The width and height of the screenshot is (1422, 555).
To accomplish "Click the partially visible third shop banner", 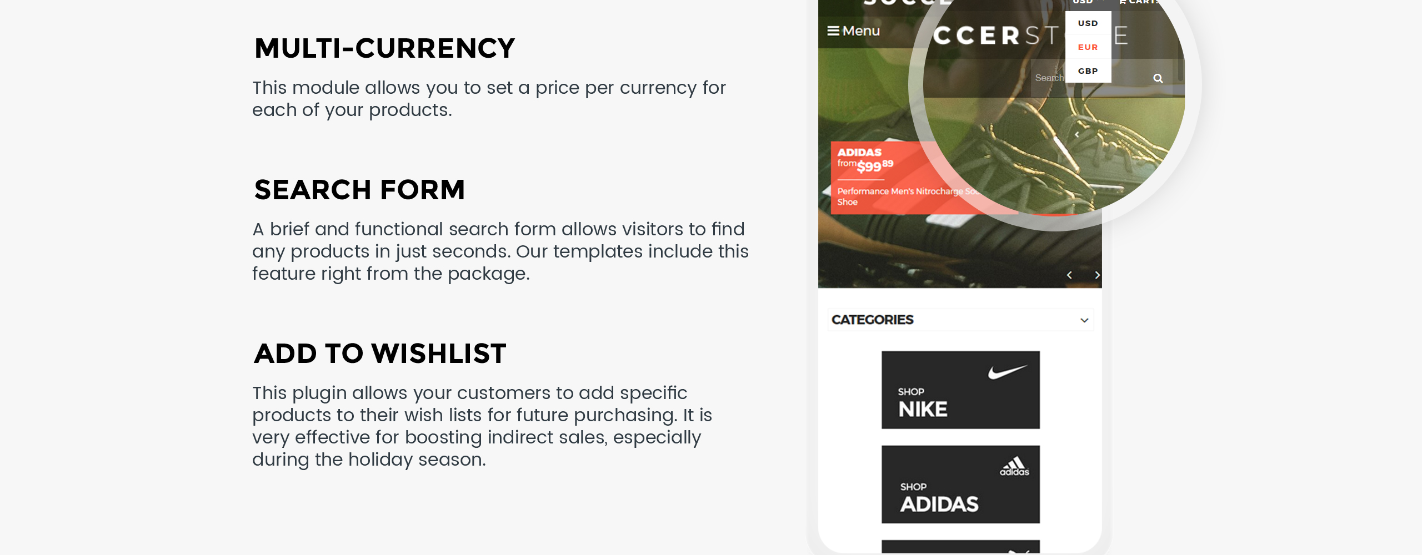I will click(x=960, y=546).
